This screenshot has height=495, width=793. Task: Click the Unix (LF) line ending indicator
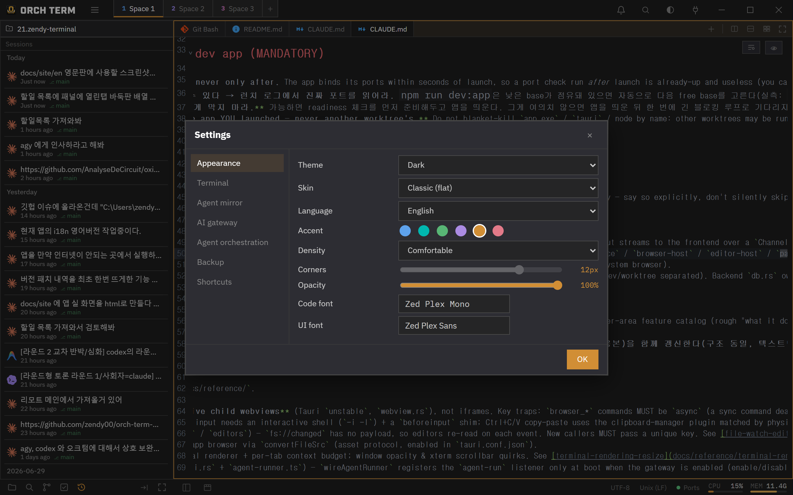(x=653, y=488)
